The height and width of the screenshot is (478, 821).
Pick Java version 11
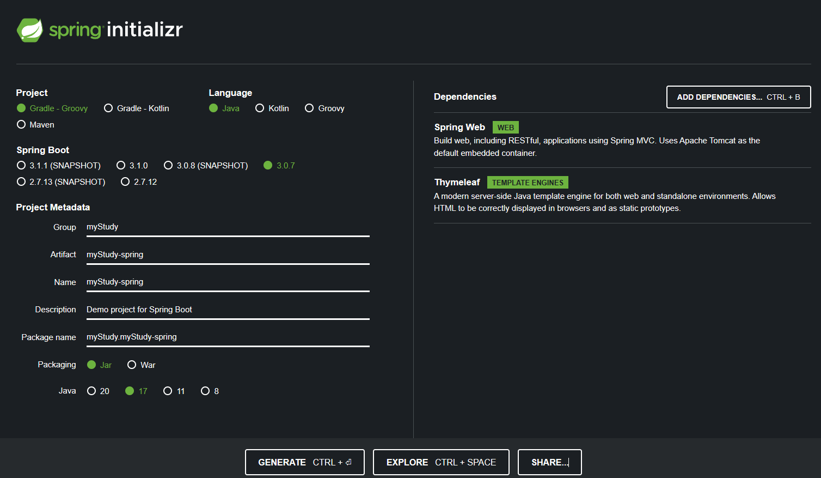174,391
